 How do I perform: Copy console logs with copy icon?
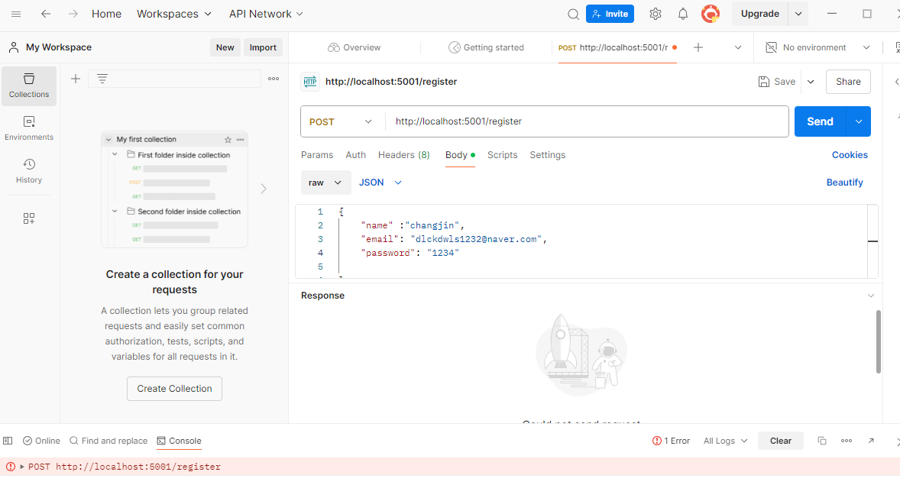pos(822,441)
